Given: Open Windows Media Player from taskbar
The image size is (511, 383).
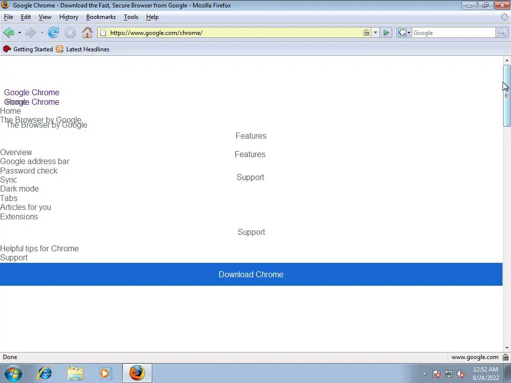Looking at the screenshot, I should click(x=105, y=373).
